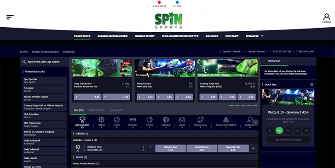Open Mobile Sport nav item
The width and height of the screenshot is (335, 168).
[144, 36]
